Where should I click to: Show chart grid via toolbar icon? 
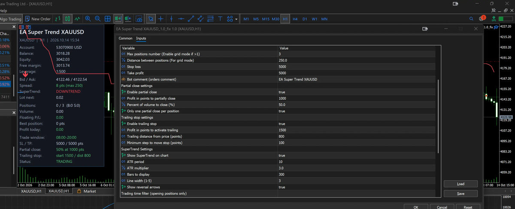click(108, 19)
